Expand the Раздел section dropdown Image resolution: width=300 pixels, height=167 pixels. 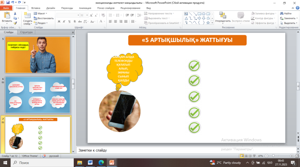pyautogui.click(x=42, y=23)
